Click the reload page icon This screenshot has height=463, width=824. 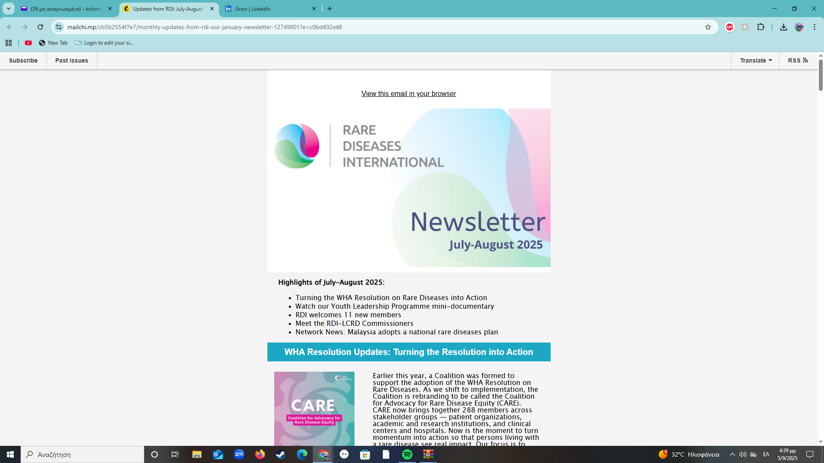click(40, 27)
